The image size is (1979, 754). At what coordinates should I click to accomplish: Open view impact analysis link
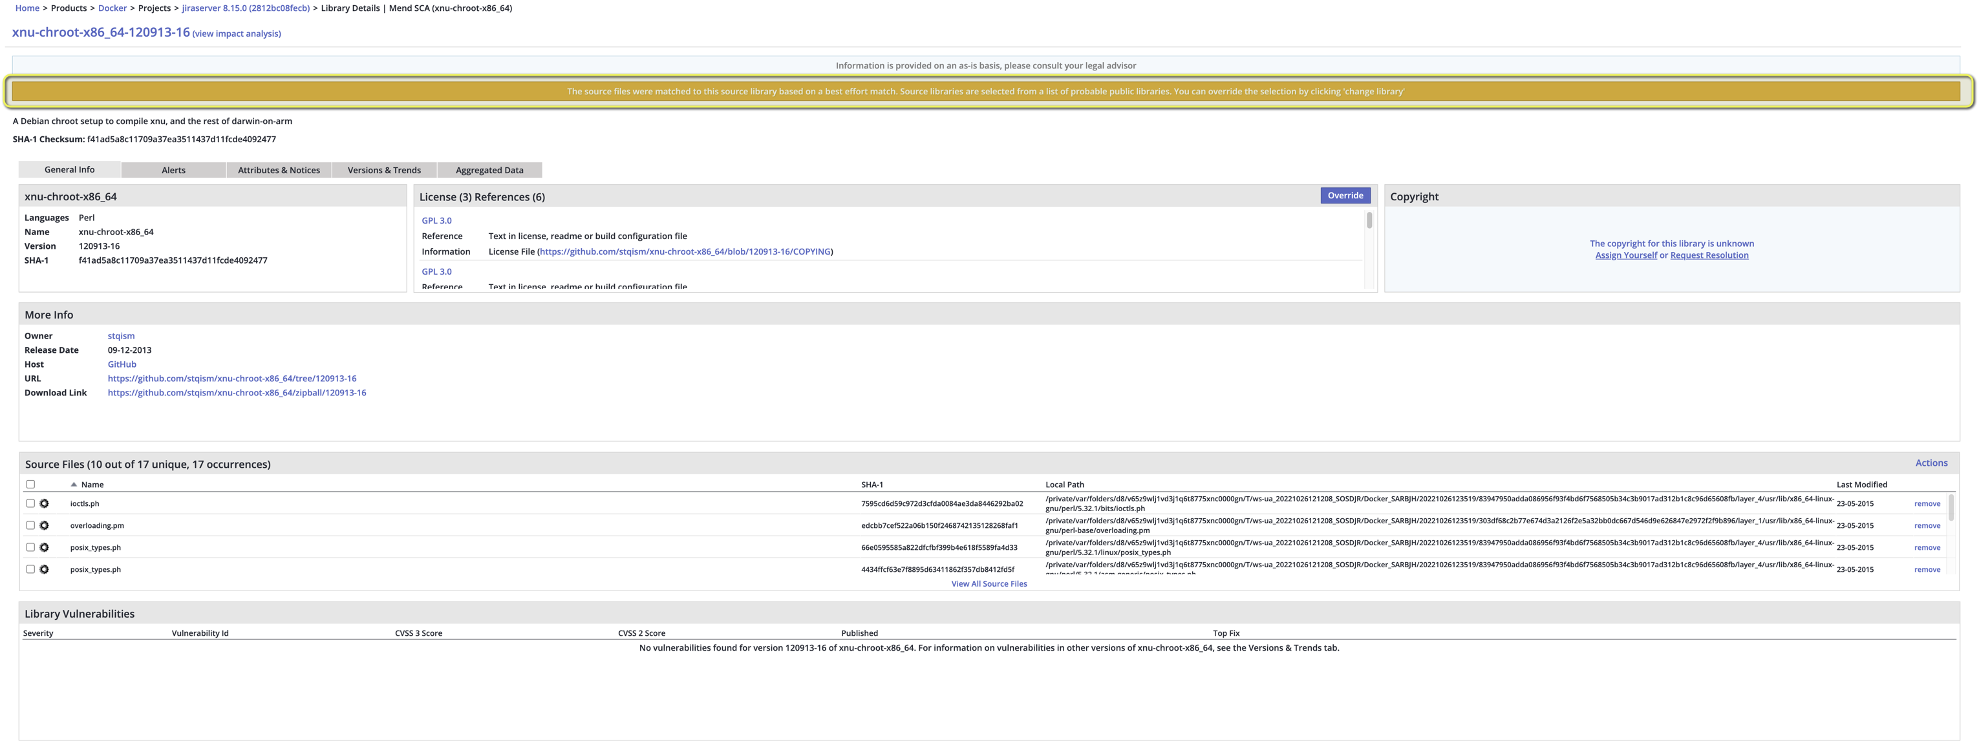pyautogui.click(x=237, y=34)
